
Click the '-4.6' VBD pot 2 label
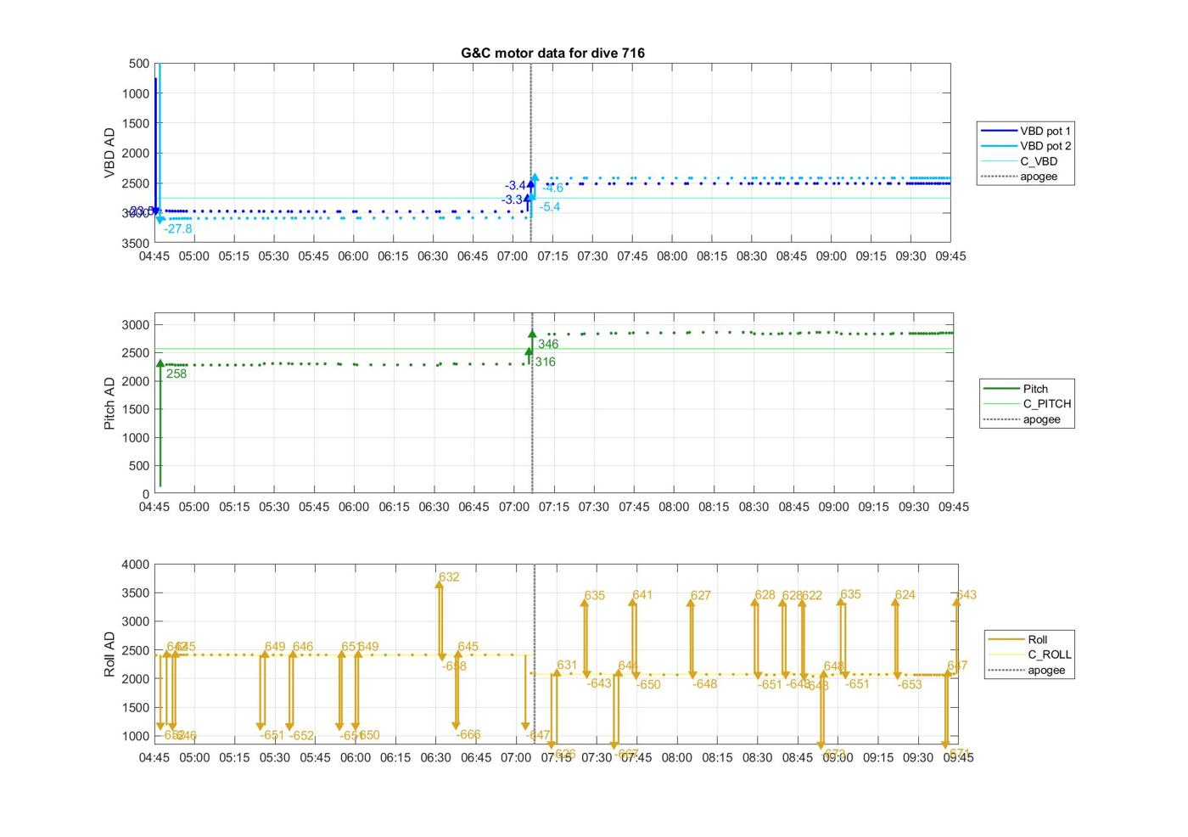552,188
